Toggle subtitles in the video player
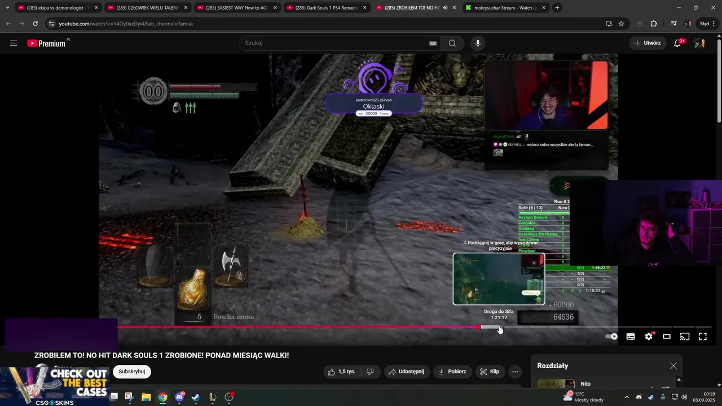The image size is (722, 406). click(631, 337)
